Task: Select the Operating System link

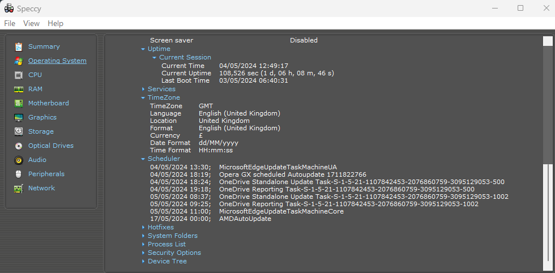Action: [57, 61]
